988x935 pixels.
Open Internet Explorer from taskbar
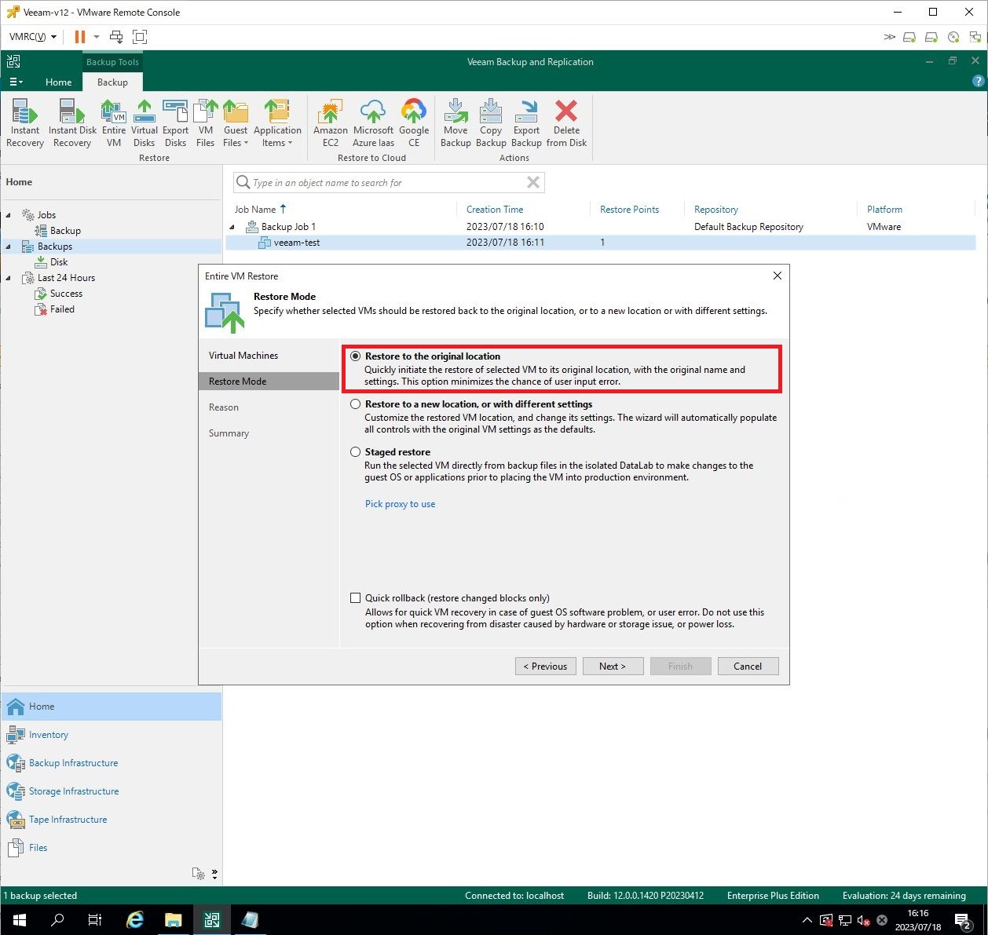coord(135,920)
